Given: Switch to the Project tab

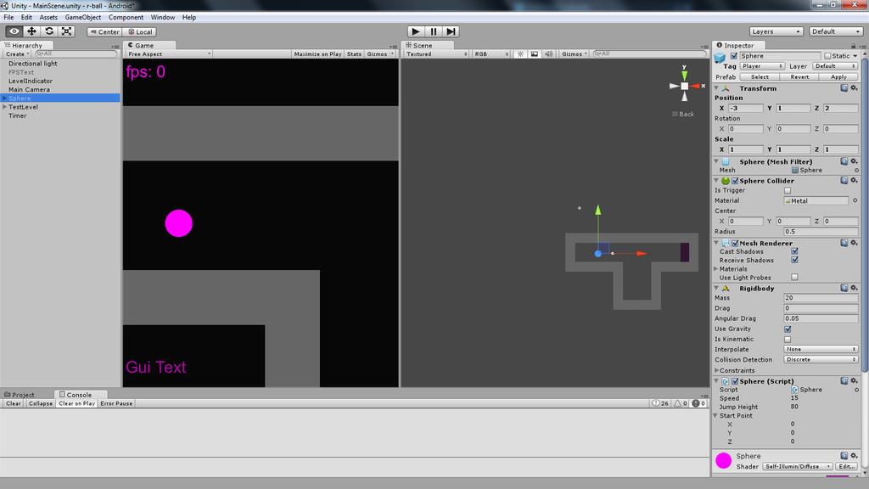Looking at the screenshot, I should pyautogui.click(x=20, y=395).
